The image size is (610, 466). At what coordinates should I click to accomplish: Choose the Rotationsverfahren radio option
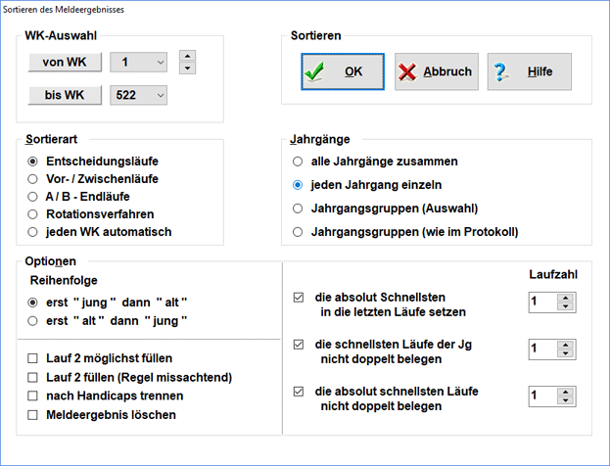(x=33, y=213)
